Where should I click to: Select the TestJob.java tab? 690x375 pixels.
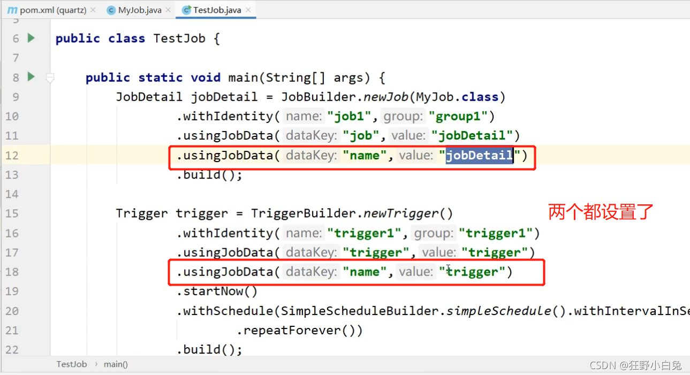(x=217, y=10)
